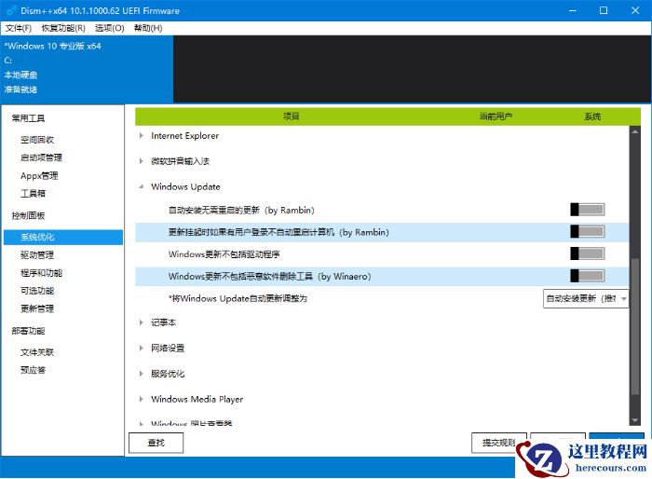Toggle 更新挂起时不自动重启计算机 switch
The height and width of the screenshot is (479, 652).
pyautogui.click(x=587, y=231)
